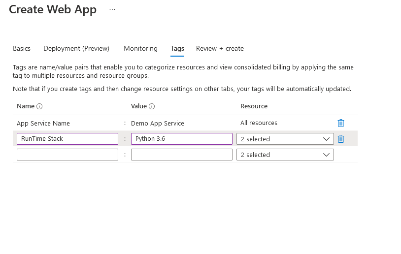Image resolution: width=401 pixels, height=254 pixels.
Task: Open the Review + create tab
Action: 220,49
